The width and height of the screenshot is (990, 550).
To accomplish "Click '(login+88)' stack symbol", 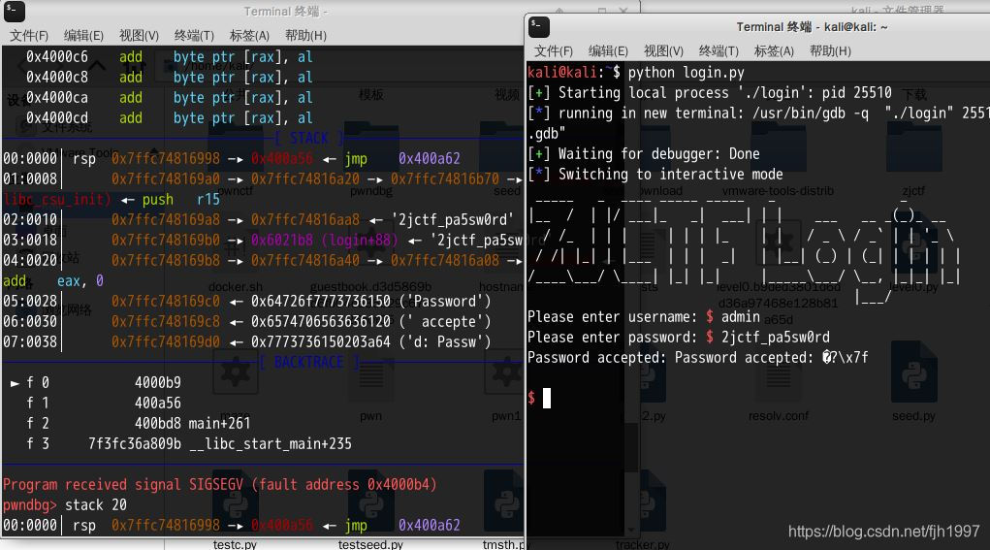I will point(360,240).
